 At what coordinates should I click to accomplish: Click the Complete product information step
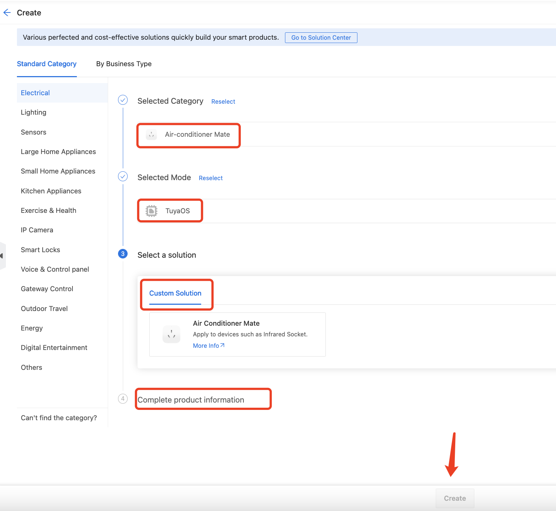[x=191, y=400]
